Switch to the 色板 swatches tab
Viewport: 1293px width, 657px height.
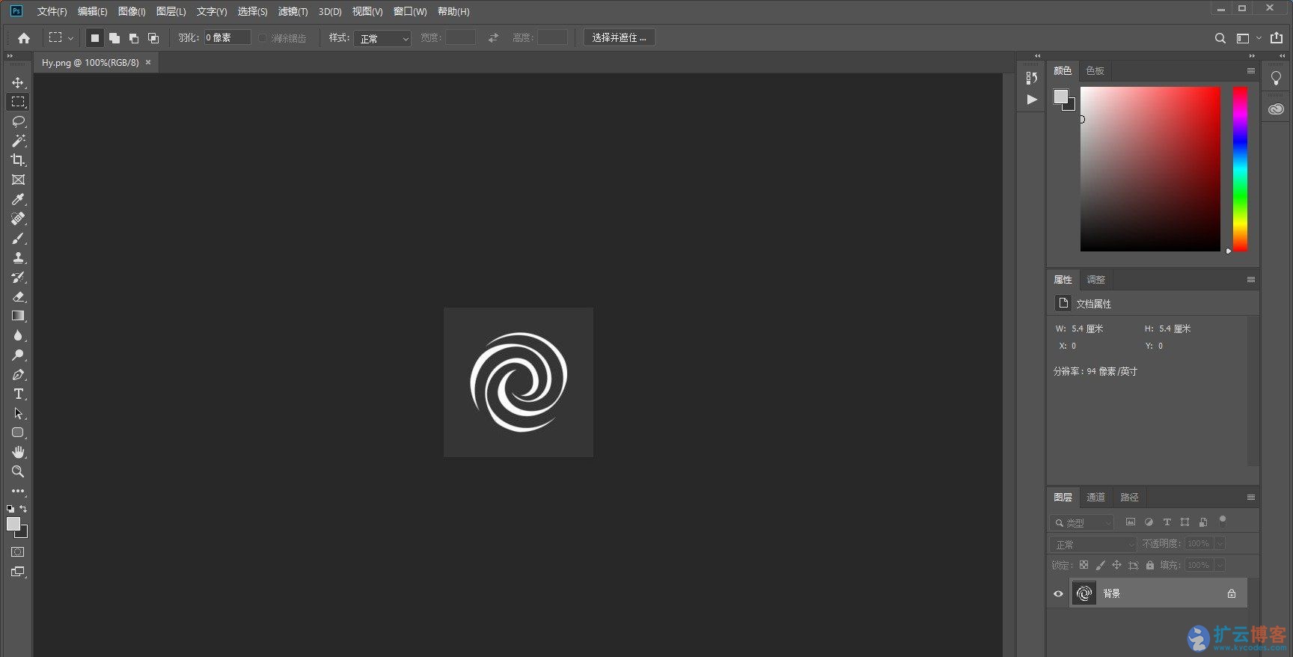(1095, 70)
